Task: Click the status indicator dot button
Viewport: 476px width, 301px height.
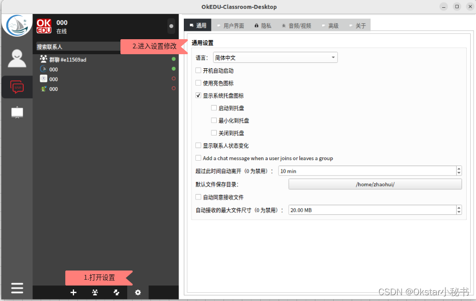Action: click(171, 26)
